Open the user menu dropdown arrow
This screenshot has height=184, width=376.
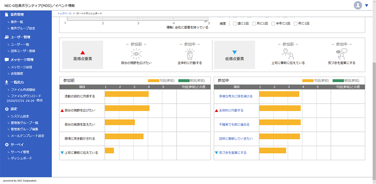(366, 6)
